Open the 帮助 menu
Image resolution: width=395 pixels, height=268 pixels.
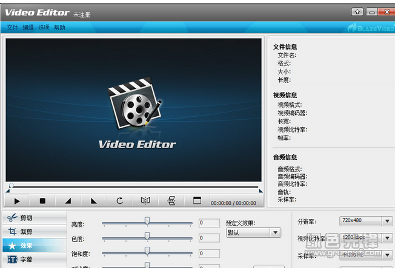point(59,27)
